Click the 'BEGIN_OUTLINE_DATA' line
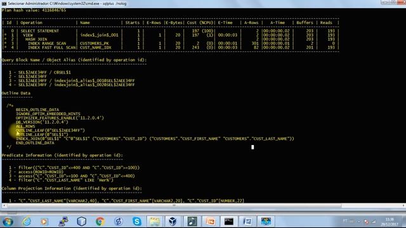Image resolution: width=406 pixels, height=228 pixels. (x=37, y=110)
